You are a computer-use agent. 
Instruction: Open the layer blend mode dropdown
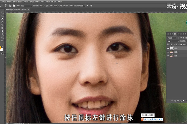tap(173, 41)
